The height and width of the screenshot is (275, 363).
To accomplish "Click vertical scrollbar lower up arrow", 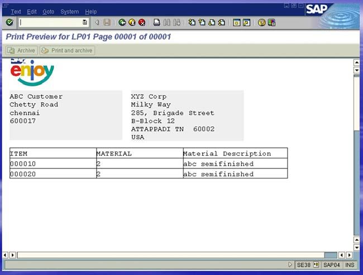I will pyautogui.click(x=356, y=240).
